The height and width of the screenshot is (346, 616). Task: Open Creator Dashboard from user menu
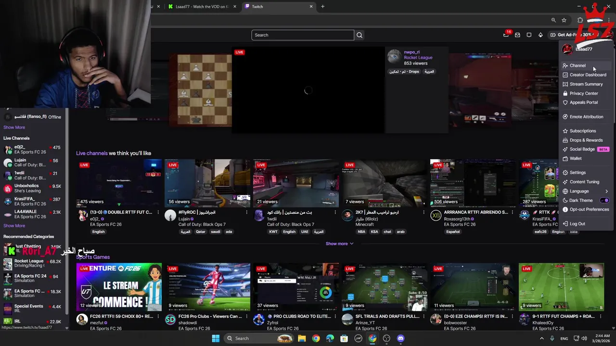click(x=587, y=75)
